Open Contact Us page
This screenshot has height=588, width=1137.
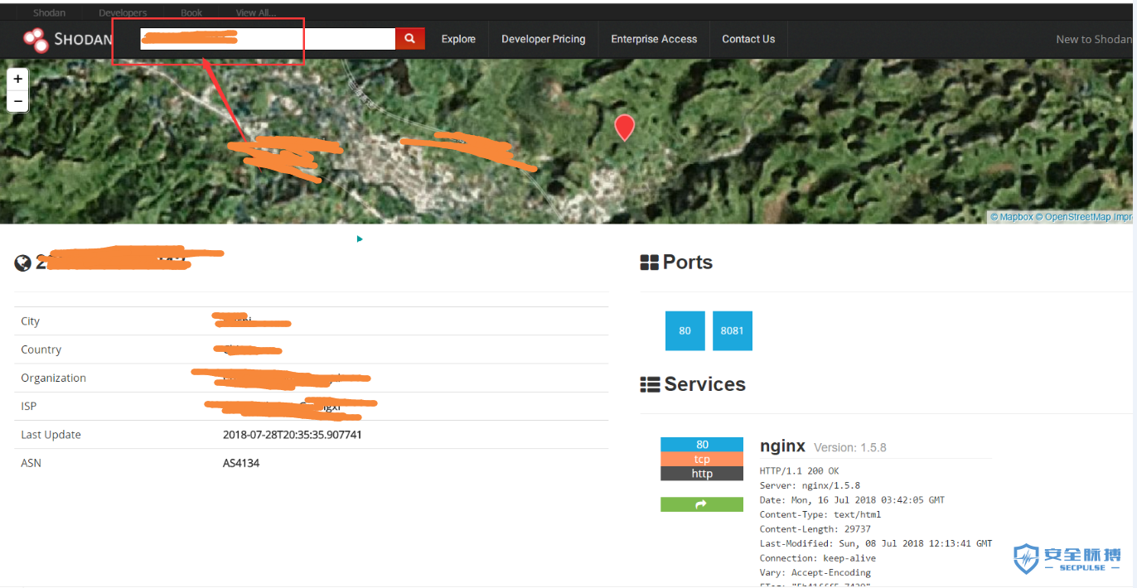coord(748,39)
